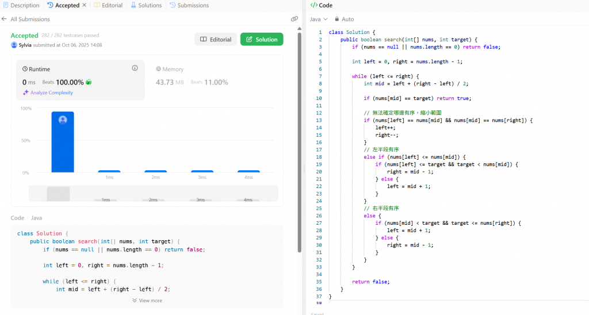Click the Auto lock icon

pos(337,19)
